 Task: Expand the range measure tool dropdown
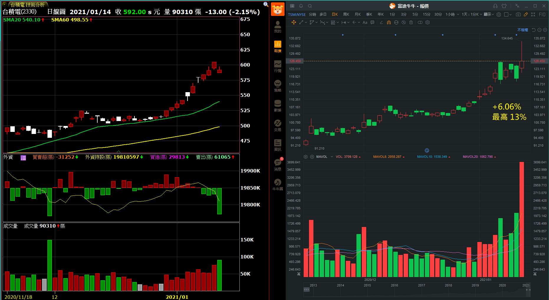coord(348,22)
